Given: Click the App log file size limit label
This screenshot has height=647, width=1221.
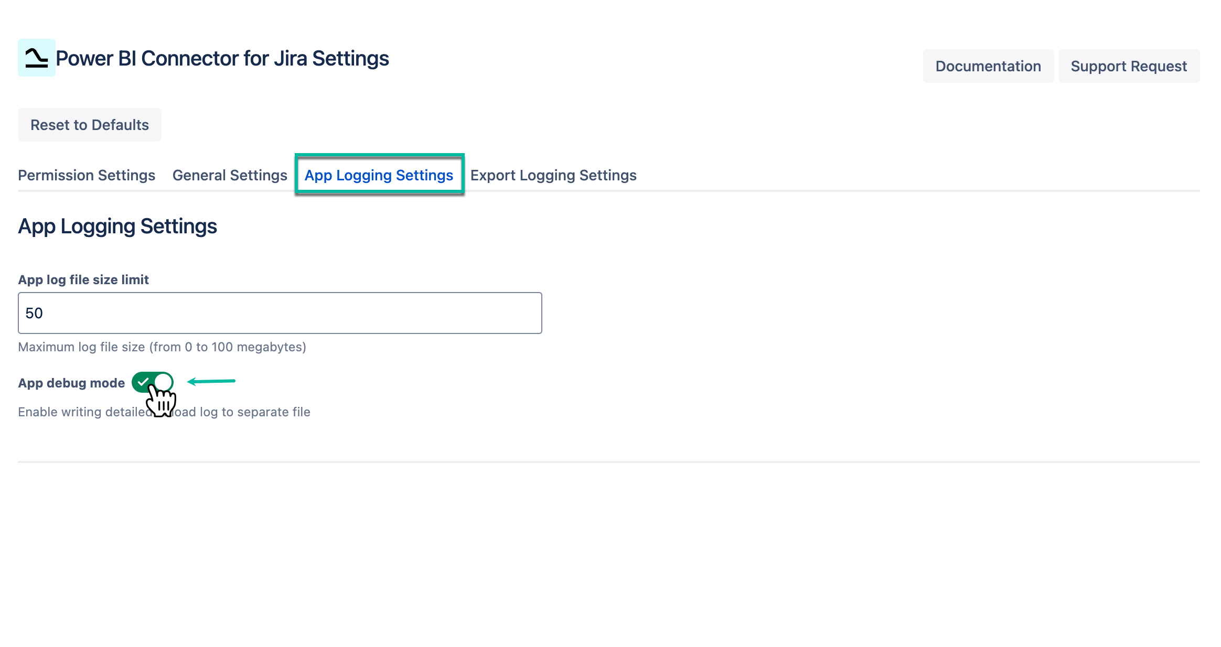Looking at the screenshot, I should tap(83, 279).
